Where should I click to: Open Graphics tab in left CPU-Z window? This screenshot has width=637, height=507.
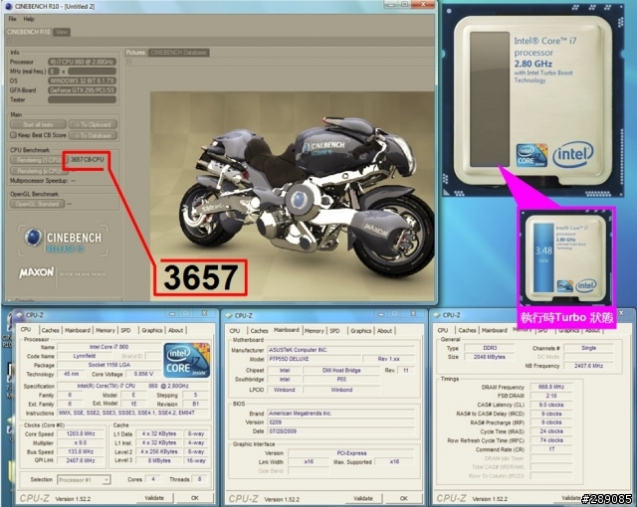point(152,330)
